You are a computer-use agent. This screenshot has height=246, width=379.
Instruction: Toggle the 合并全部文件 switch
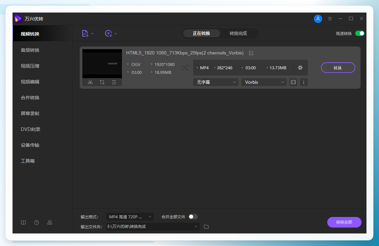193,217
